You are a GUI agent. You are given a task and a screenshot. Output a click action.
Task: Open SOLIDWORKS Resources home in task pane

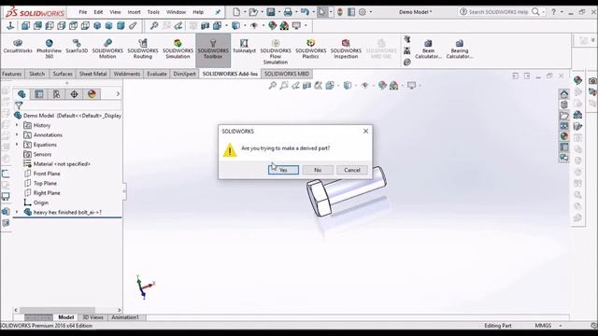click(x=564, y=93)
